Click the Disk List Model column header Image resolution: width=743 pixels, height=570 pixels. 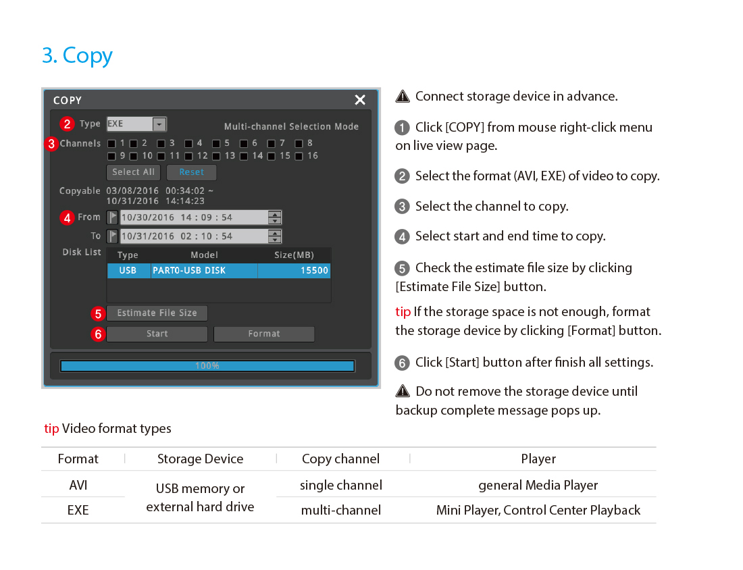[x=204, y=255]
